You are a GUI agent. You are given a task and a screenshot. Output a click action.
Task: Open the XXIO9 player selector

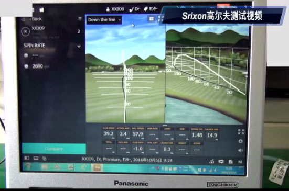click(115, 9)
